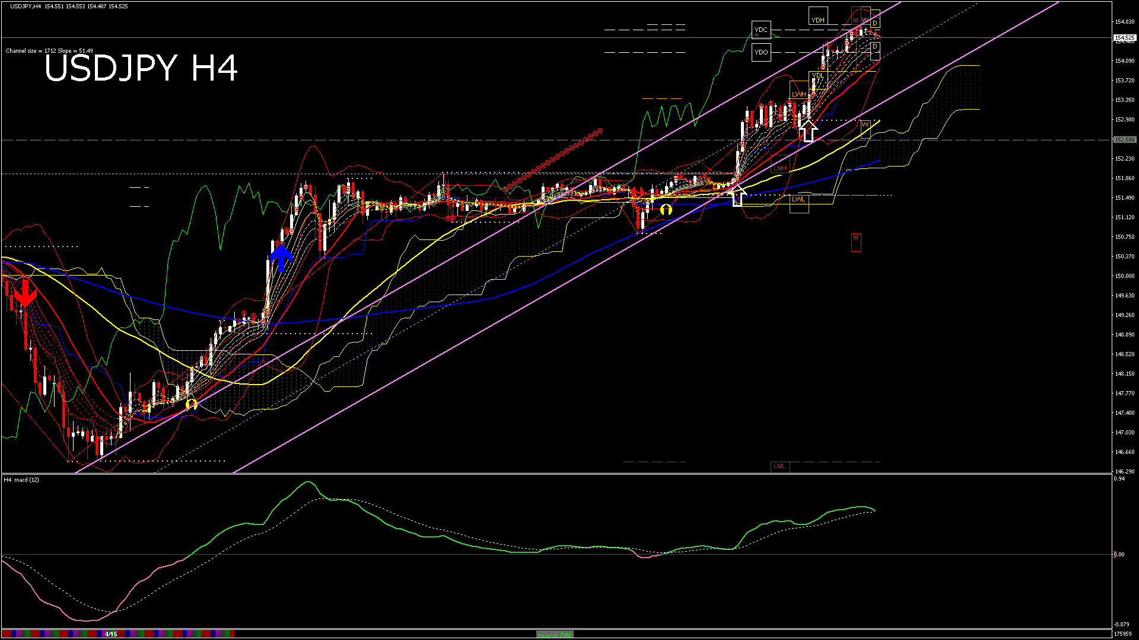Click the 154.090 price scale value
1139x640 pixels.
(x=1125, y=61)
